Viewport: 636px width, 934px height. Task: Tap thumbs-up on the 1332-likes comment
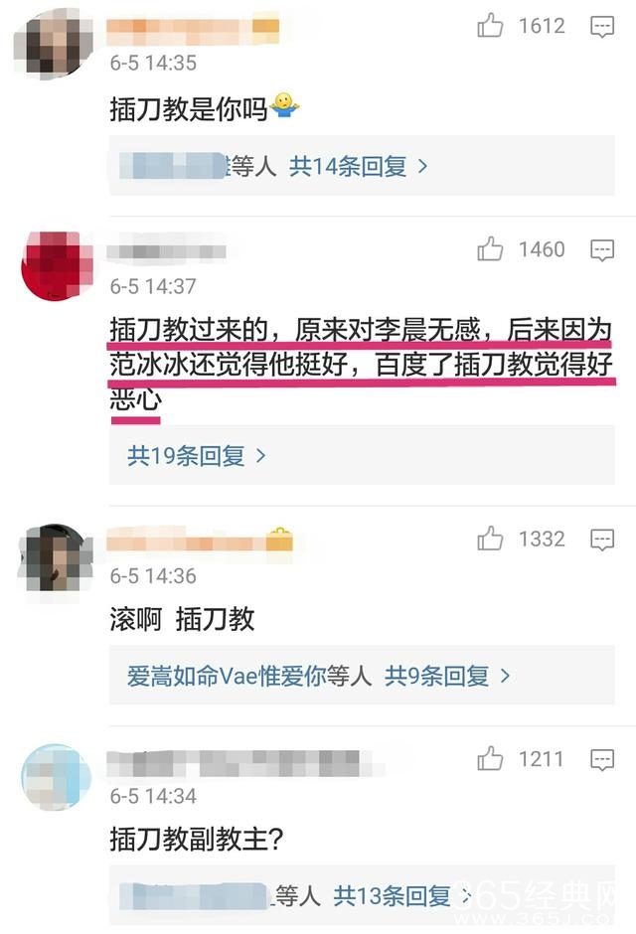pos(490,539)
